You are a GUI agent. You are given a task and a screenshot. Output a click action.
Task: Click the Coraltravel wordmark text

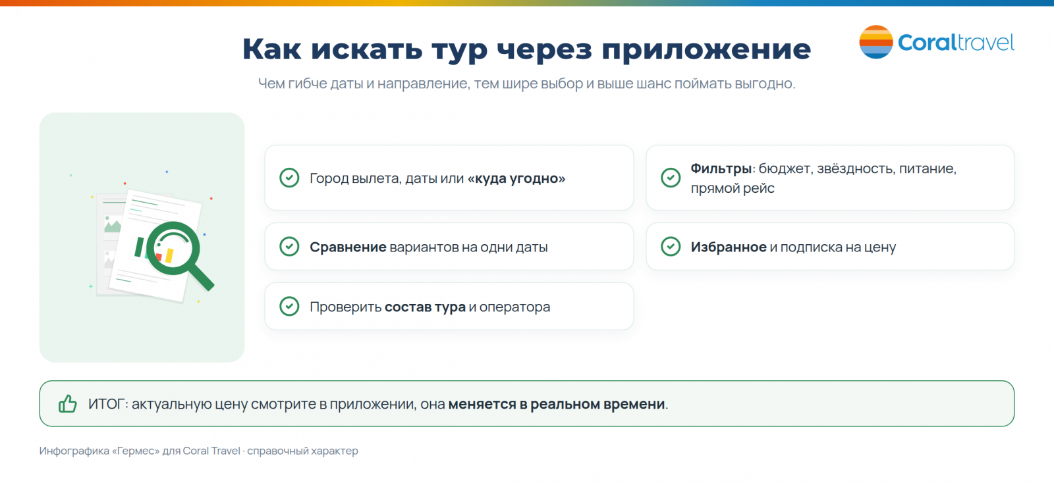point(956,42)
